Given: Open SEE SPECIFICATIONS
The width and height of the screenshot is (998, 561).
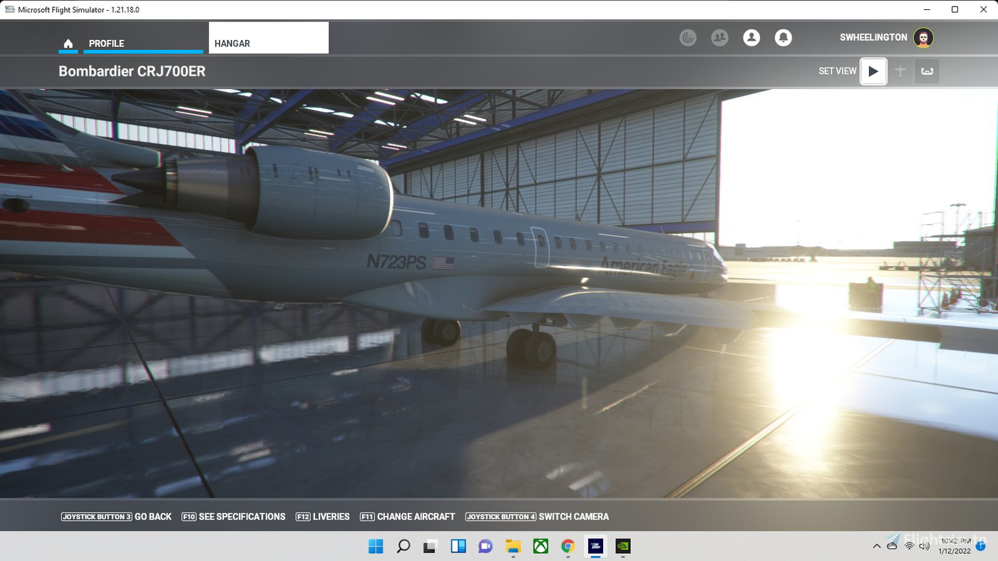Looking at the screenshot, I should (x=242, y=516).
